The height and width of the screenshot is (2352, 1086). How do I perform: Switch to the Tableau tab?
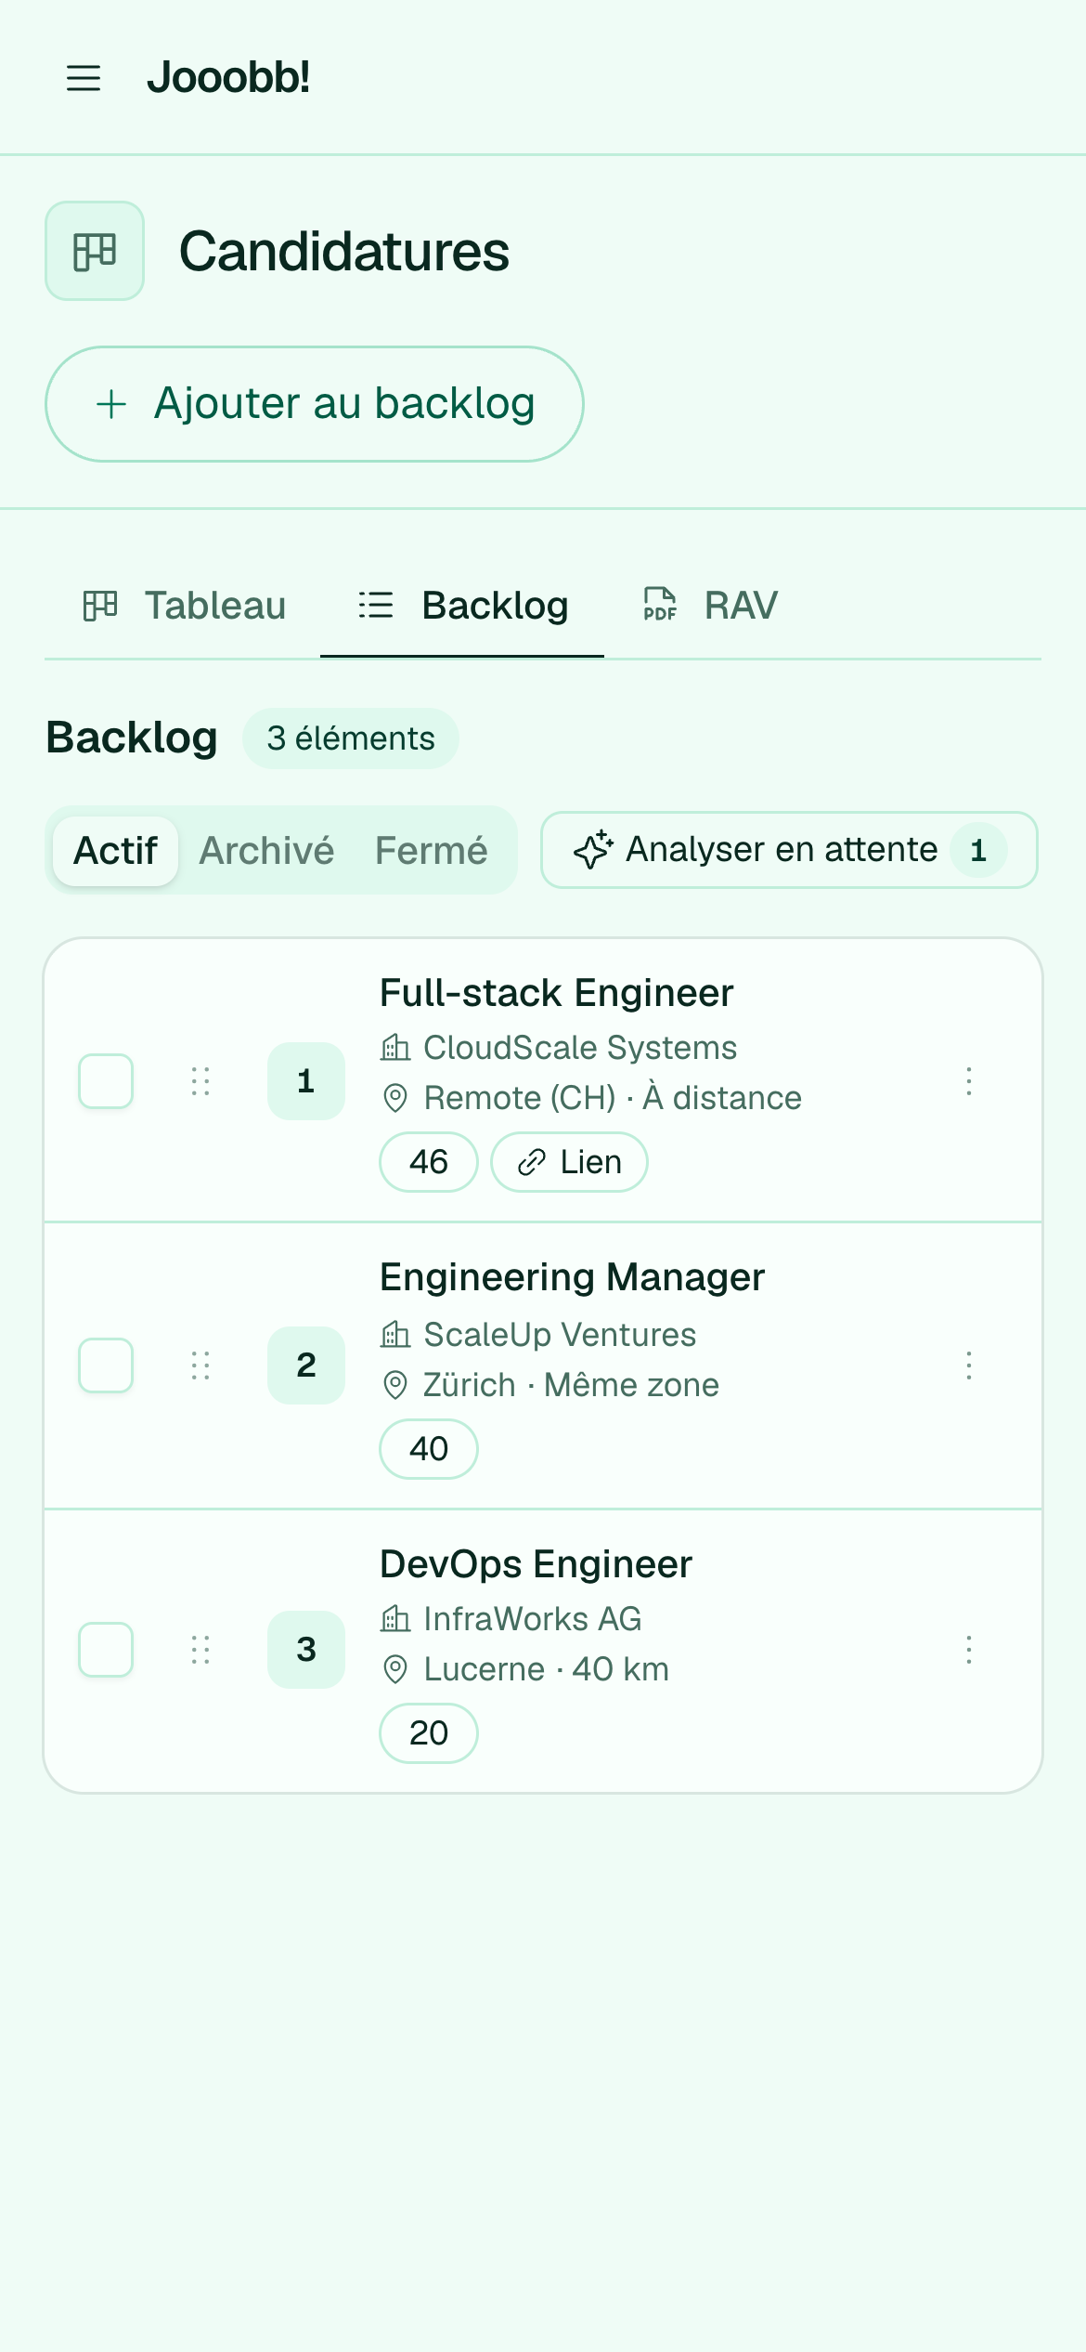coord(184,606)
